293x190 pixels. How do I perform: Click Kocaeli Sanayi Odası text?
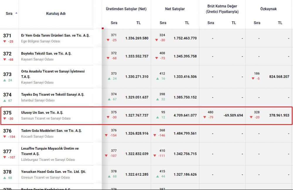point(37,136)
